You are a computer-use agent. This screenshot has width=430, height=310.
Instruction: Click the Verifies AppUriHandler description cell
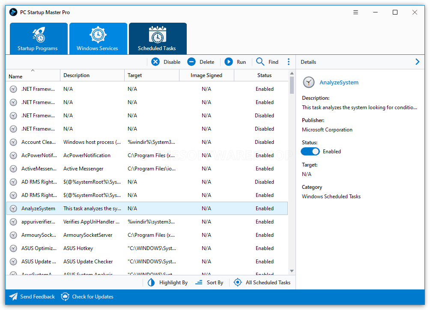pos(92,222)
